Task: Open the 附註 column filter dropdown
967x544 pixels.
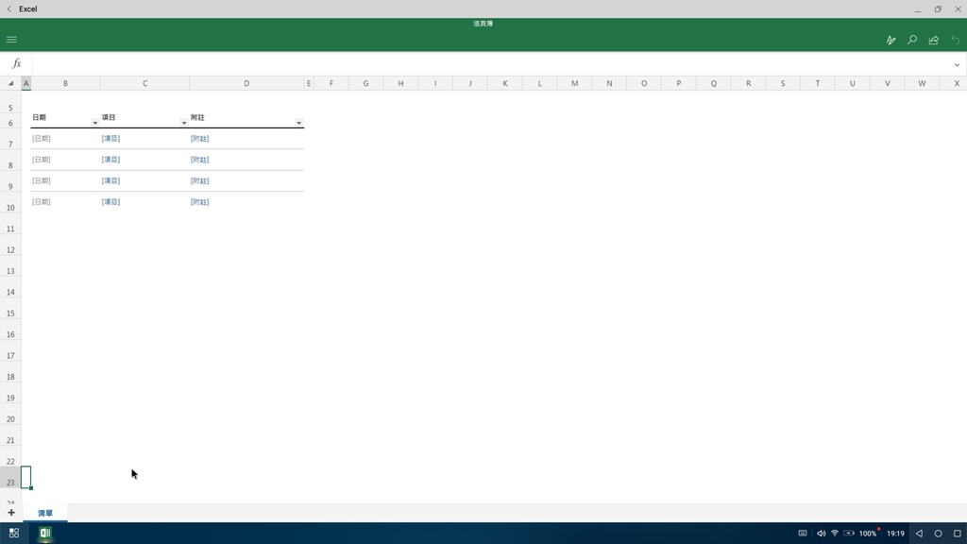Action: [299, 123]
